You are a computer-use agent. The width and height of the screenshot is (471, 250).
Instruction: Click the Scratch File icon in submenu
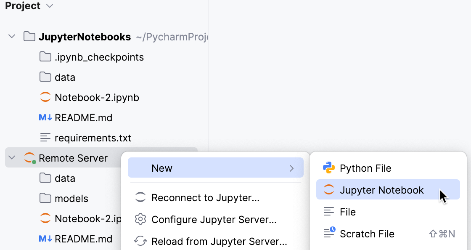329,234
